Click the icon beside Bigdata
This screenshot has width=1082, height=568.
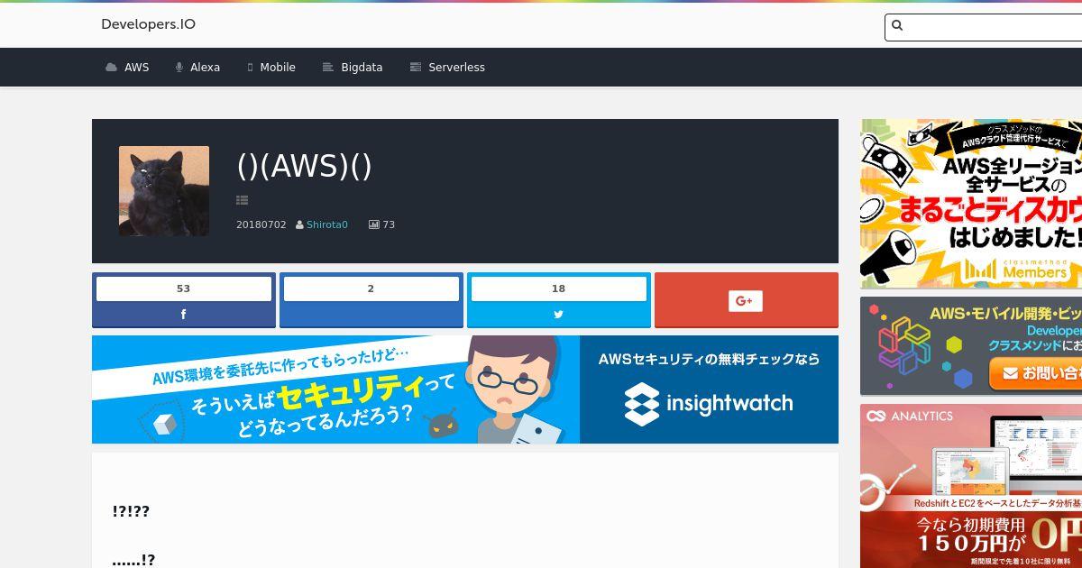(328, 68)
